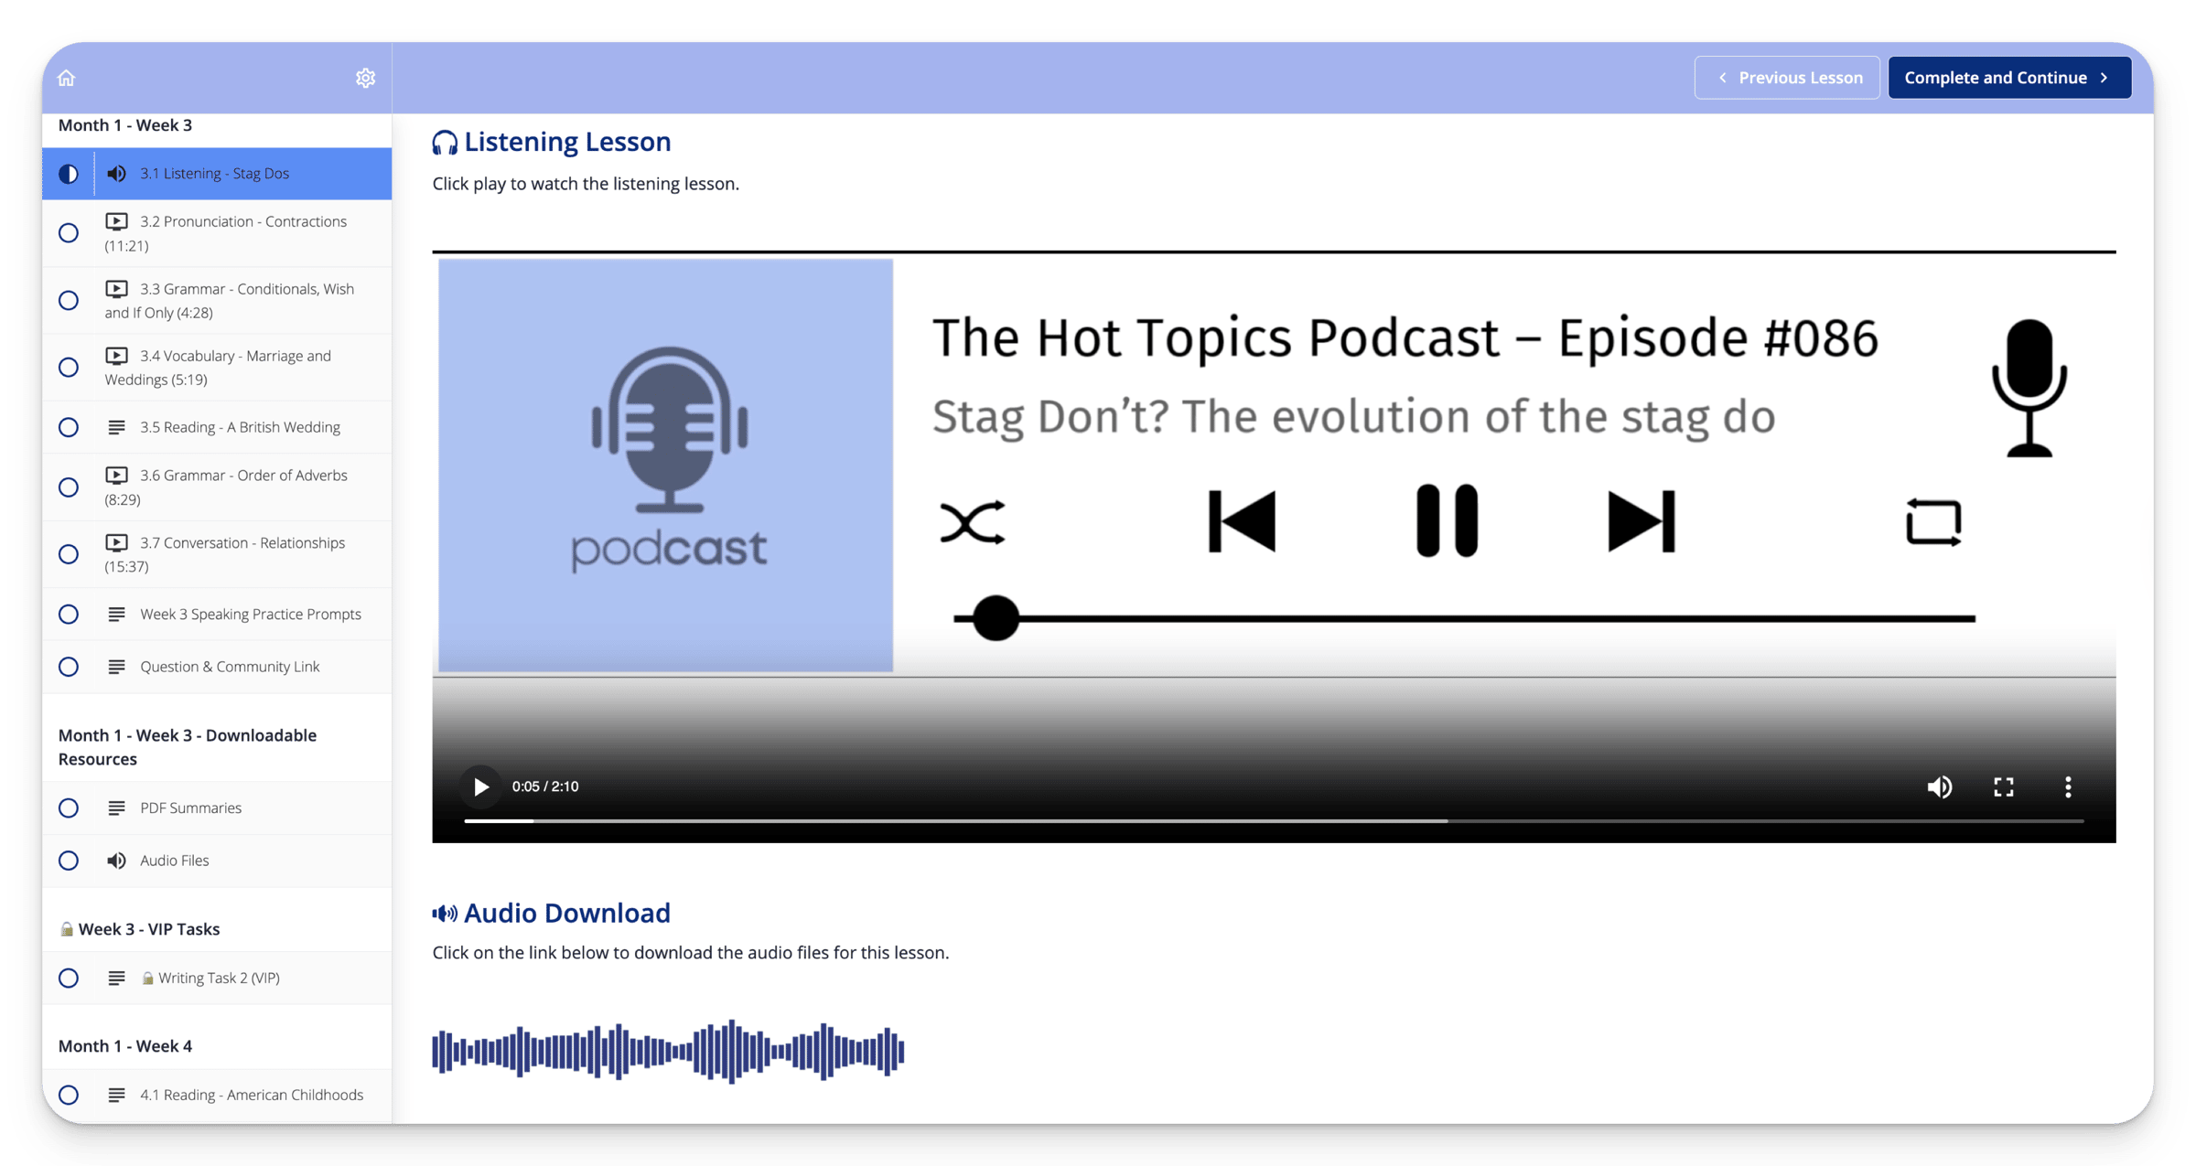
Task: Toggle the PDF Summaries completion circle
Action: click(x=69, y=808)
